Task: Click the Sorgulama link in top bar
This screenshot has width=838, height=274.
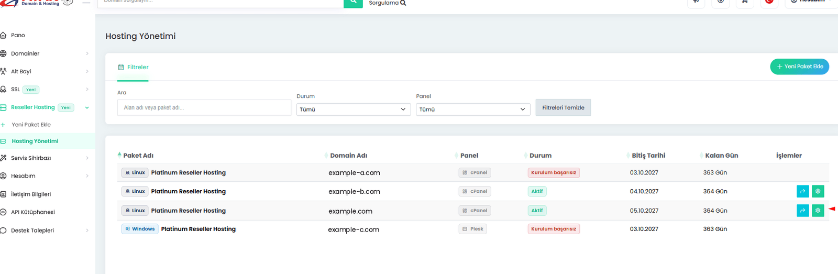Action: (x=387, y=3)
